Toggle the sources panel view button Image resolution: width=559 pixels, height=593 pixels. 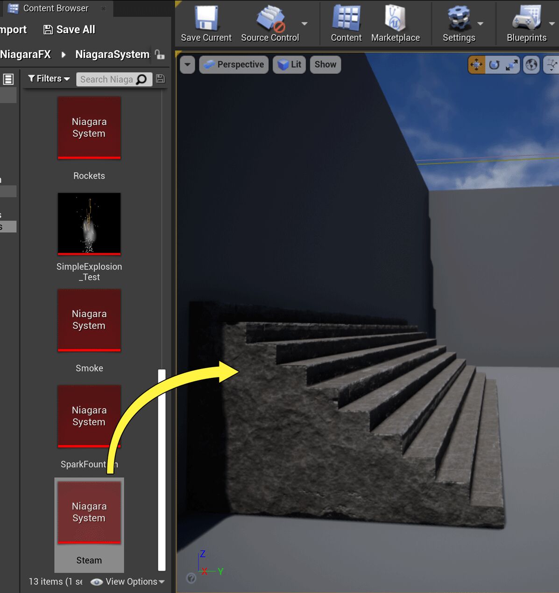8,79
